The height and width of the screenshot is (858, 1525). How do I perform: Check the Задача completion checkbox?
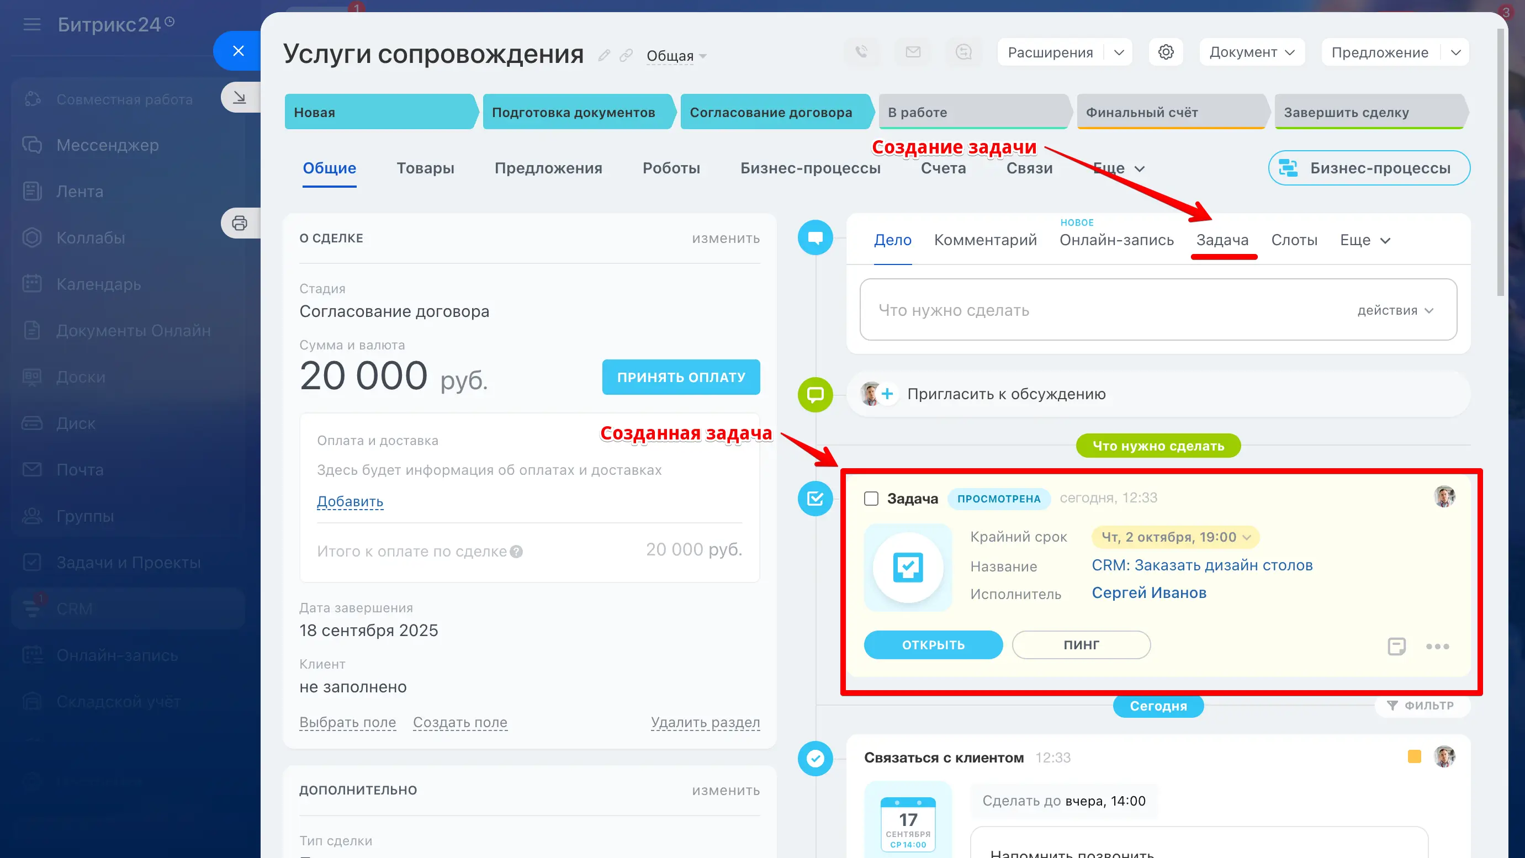(x=871, y=499)
